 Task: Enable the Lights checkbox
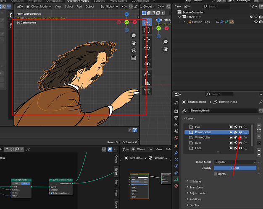[x=216, y=174]
